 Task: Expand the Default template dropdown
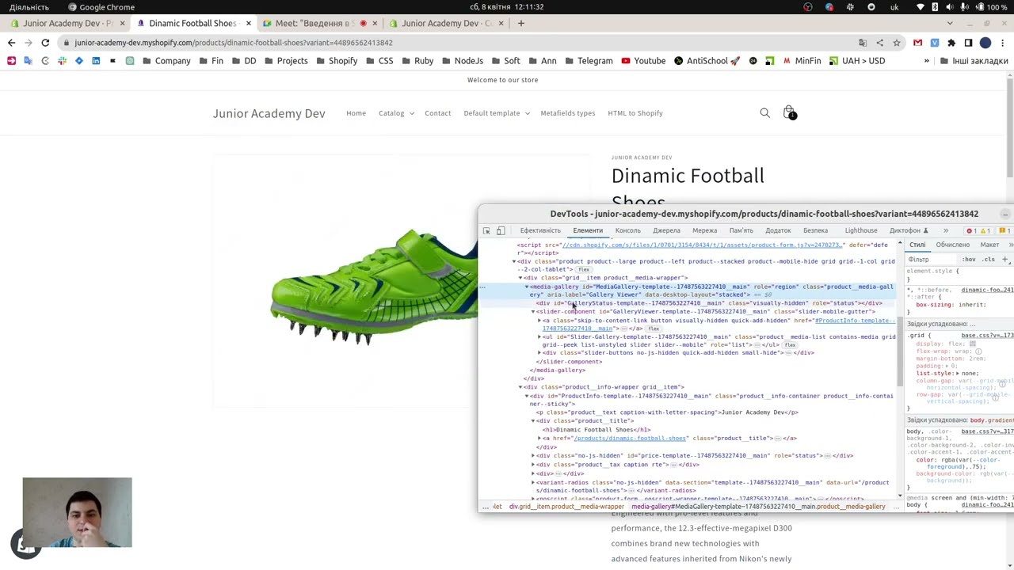[x=497, y=113]
